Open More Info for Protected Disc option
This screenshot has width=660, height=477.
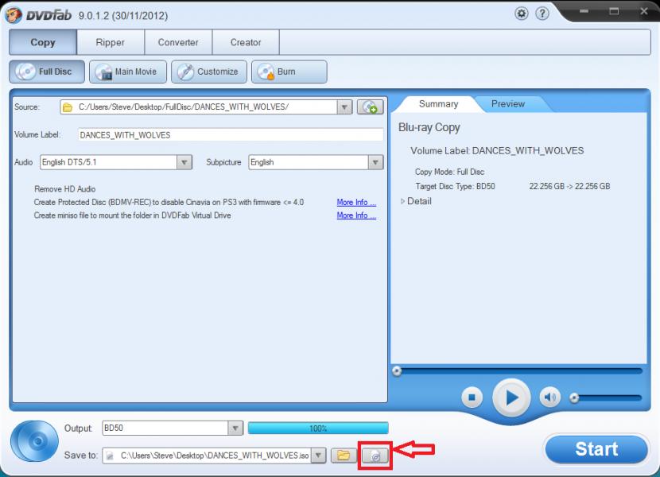[356, 203]
